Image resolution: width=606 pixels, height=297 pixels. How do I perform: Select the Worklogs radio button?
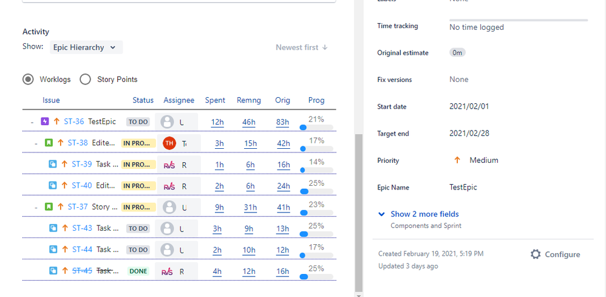point(28,80)
